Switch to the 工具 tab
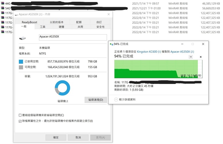 pos(43,27)
